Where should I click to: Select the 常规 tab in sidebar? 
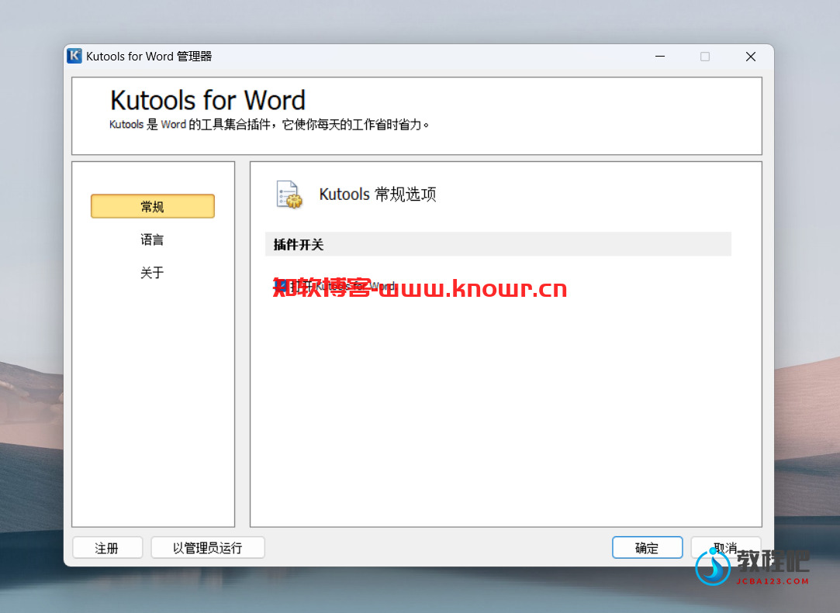[x=153, y=206]
